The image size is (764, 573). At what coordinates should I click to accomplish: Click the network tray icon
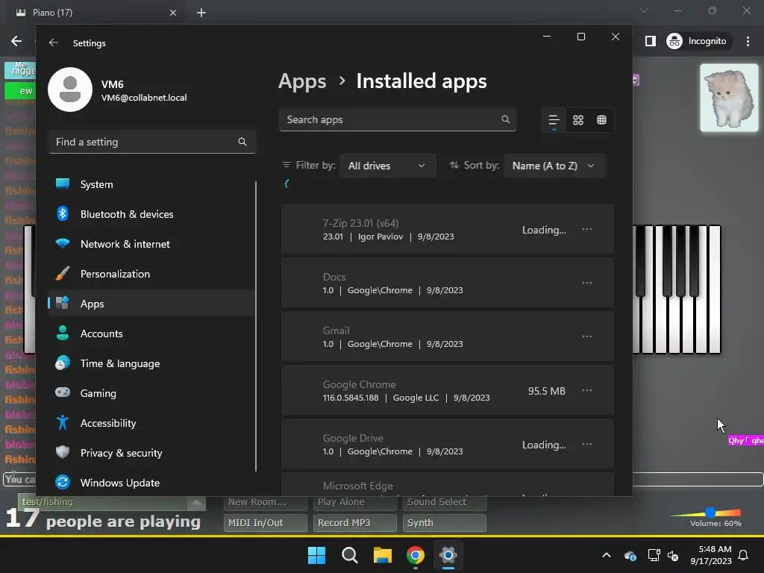coord(654,555)
